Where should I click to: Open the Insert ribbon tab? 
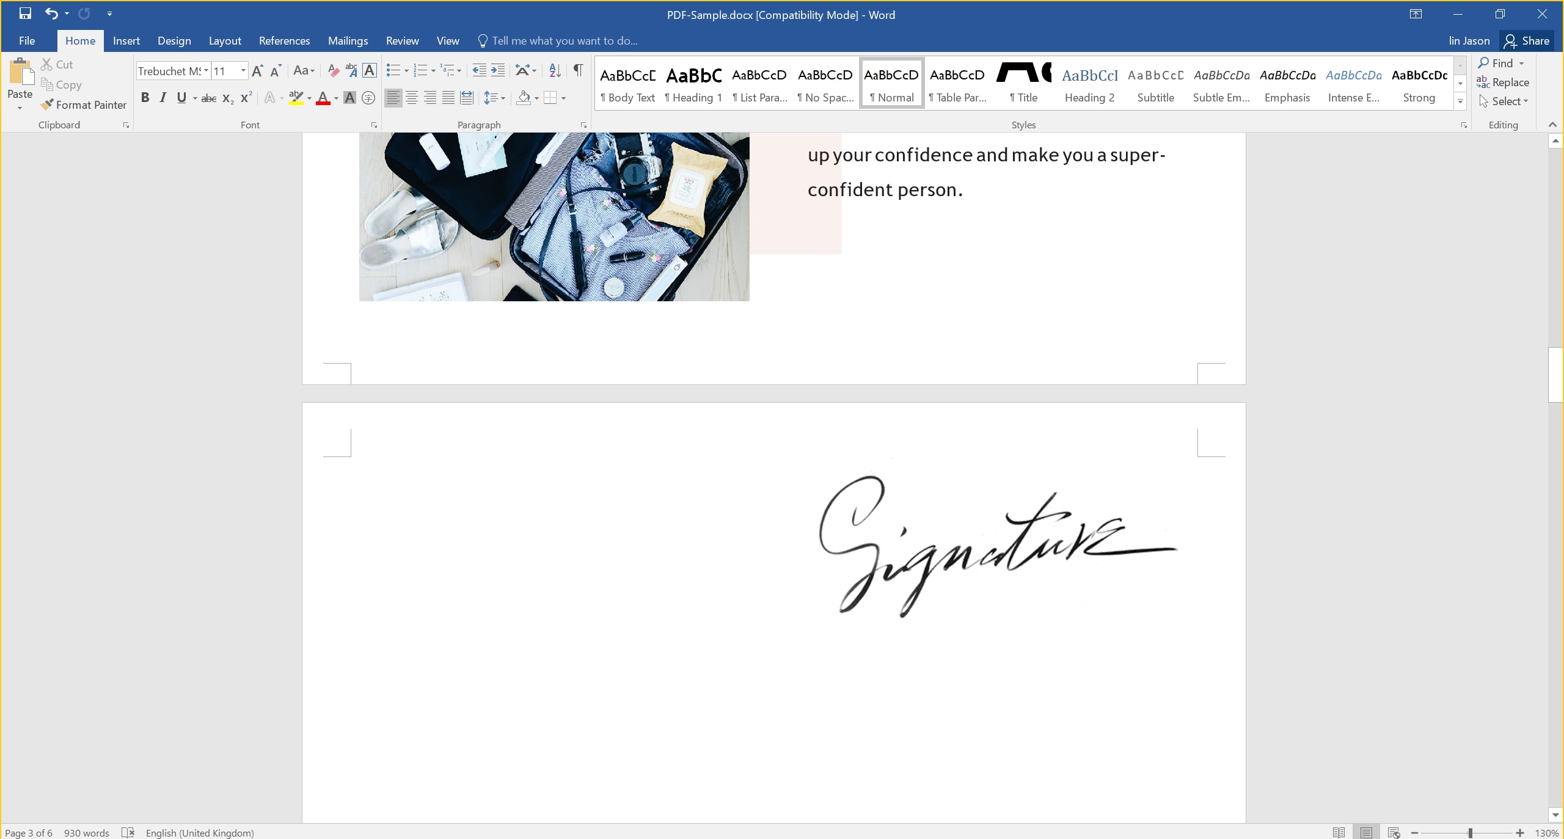[125, 40]
